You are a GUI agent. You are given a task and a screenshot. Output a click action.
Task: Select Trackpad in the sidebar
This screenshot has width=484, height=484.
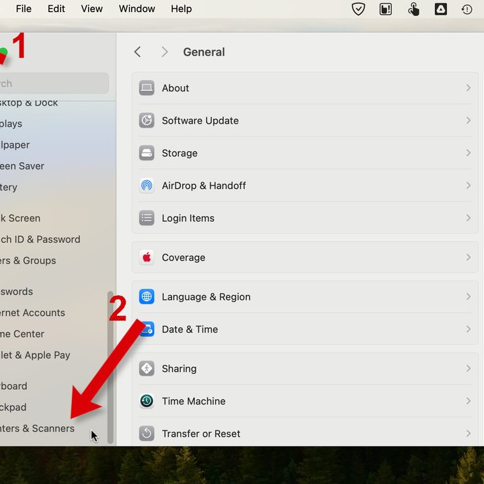[13, 407]
